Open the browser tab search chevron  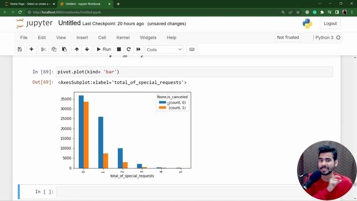click(x=320, y=4)
